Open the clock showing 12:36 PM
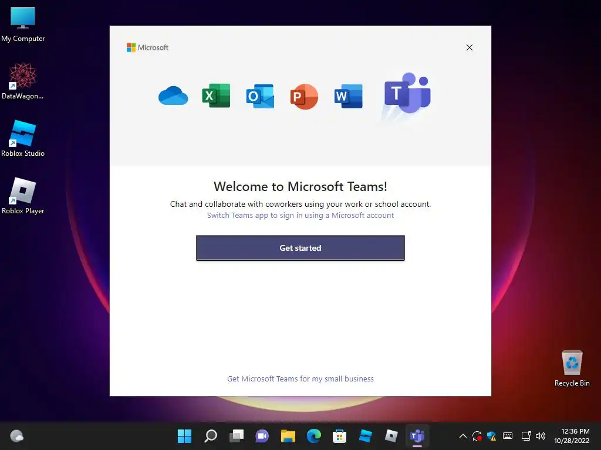This screenshot has height=450, width=601. [572, 436]
